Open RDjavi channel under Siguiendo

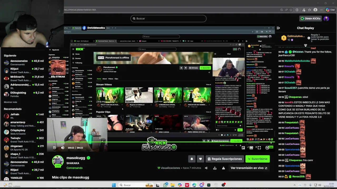click(x=24, y=70)
